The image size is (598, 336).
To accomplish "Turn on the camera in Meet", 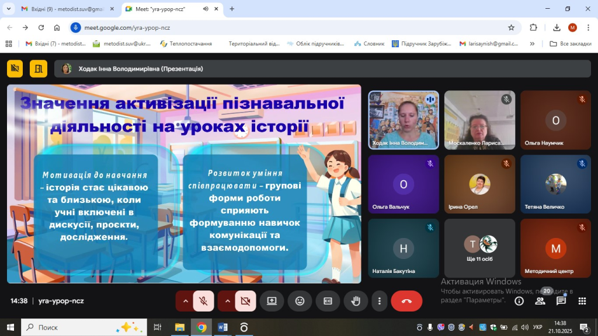I will pyautogui.click(x=245, y=301).
